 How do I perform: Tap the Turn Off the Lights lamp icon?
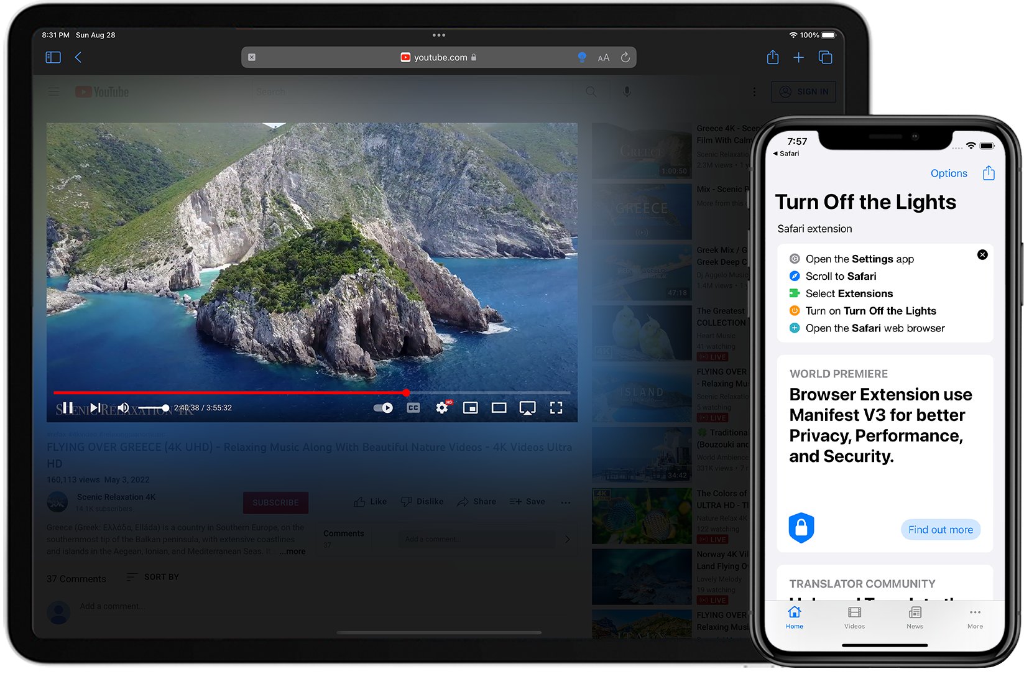click(582, 57)
